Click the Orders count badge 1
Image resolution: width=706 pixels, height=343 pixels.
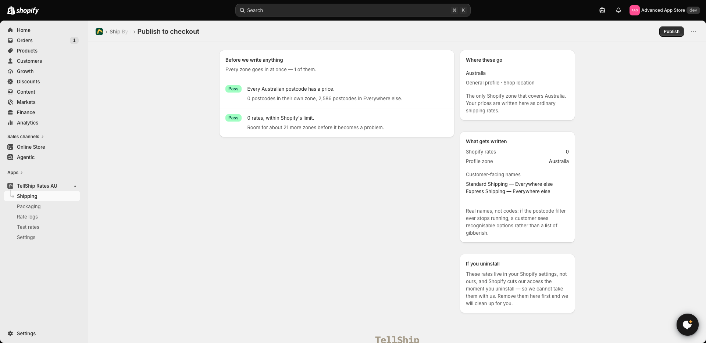(74, 40)
